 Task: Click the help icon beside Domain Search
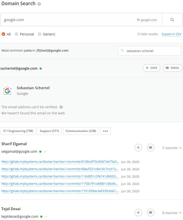[x=39, y=4]
